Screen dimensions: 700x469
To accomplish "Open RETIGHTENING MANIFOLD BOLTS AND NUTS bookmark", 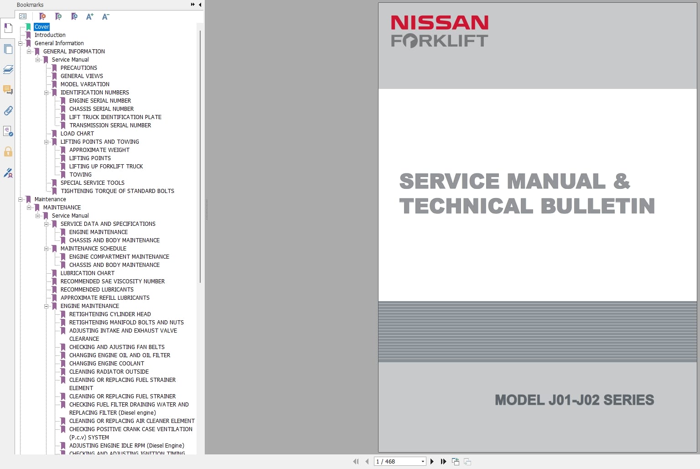I will point(126,323).
